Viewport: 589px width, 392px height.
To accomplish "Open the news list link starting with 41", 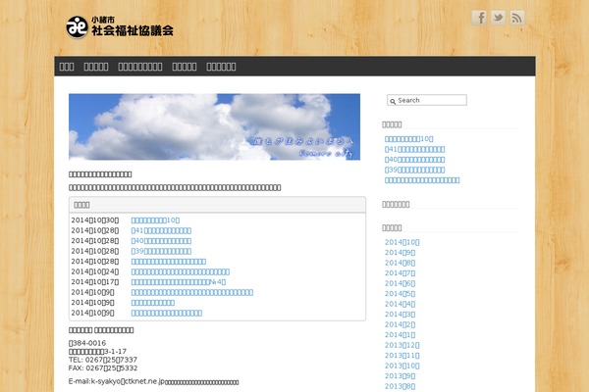I will click(161, 230).
